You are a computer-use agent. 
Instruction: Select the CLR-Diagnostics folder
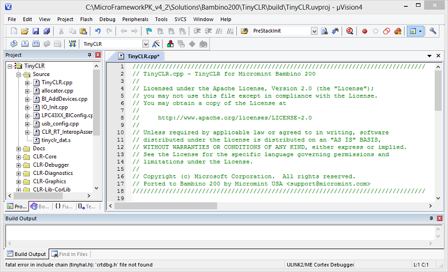(53, 173)
